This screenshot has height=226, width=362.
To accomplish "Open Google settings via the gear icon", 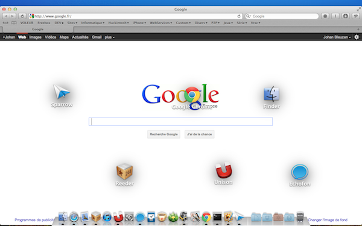I will [x=357, y=37].
